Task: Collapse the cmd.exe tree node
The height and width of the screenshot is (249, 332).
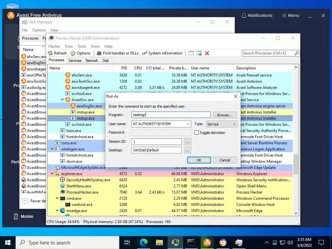Action: pos(57,198)
